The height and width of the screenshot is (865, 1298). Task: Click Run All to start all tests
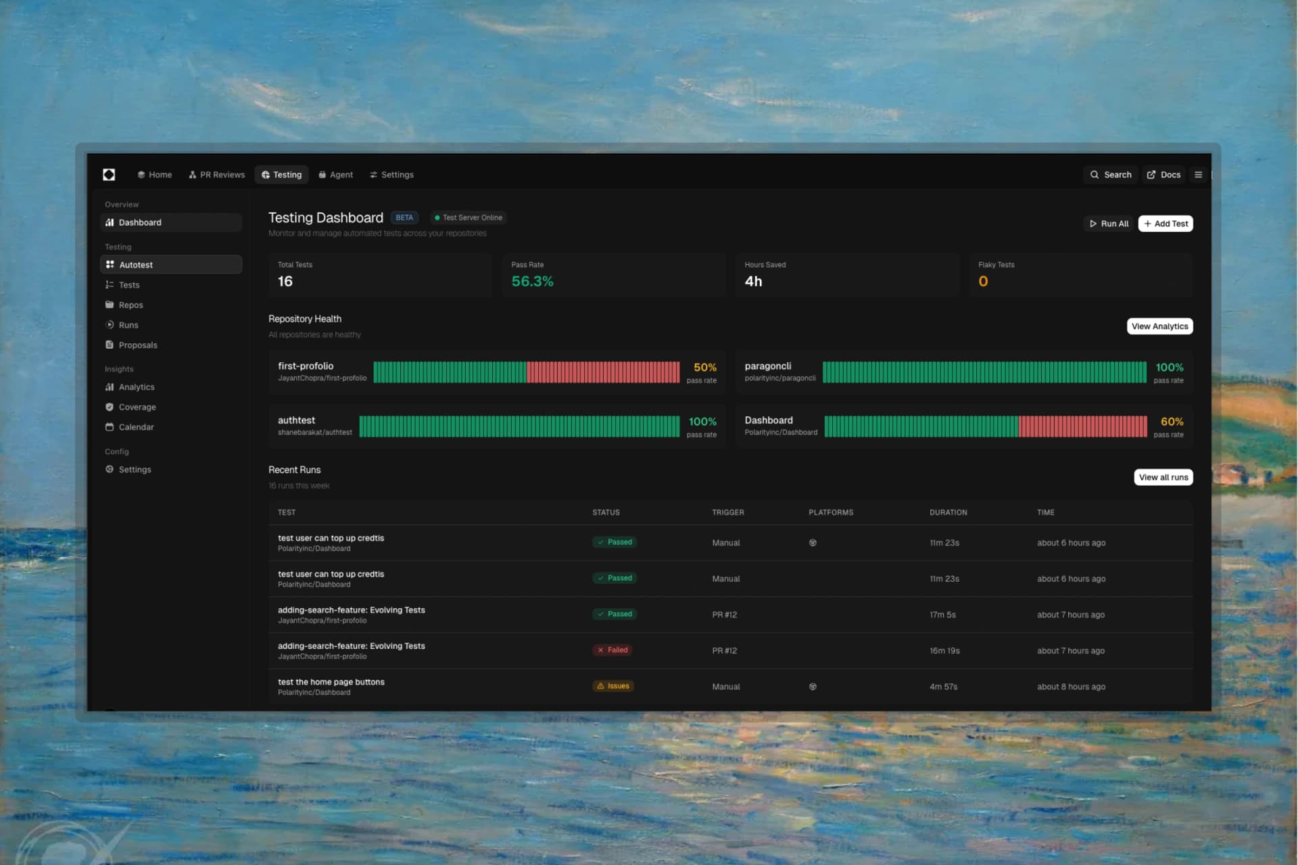click(1109, 223)
